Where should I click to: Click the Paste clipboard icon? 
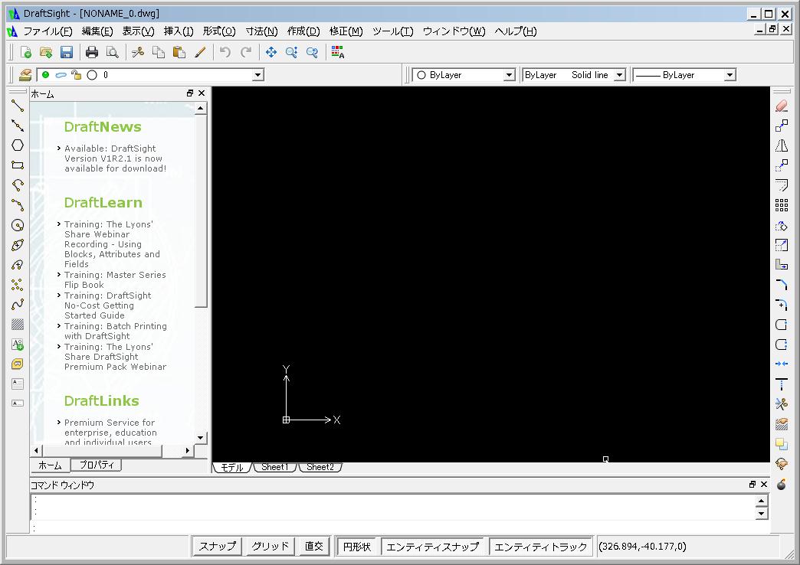pyautogui.click(x=179, y=52)
